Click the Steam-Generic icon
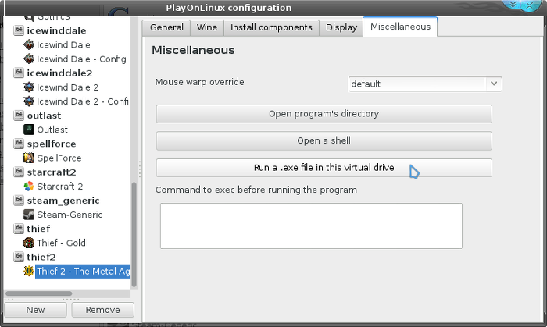The image size is (547, 327). tap(29, 215)
